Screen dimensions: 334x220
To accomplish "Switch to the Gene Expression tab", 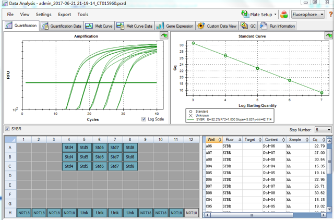I will click(175, 26).
